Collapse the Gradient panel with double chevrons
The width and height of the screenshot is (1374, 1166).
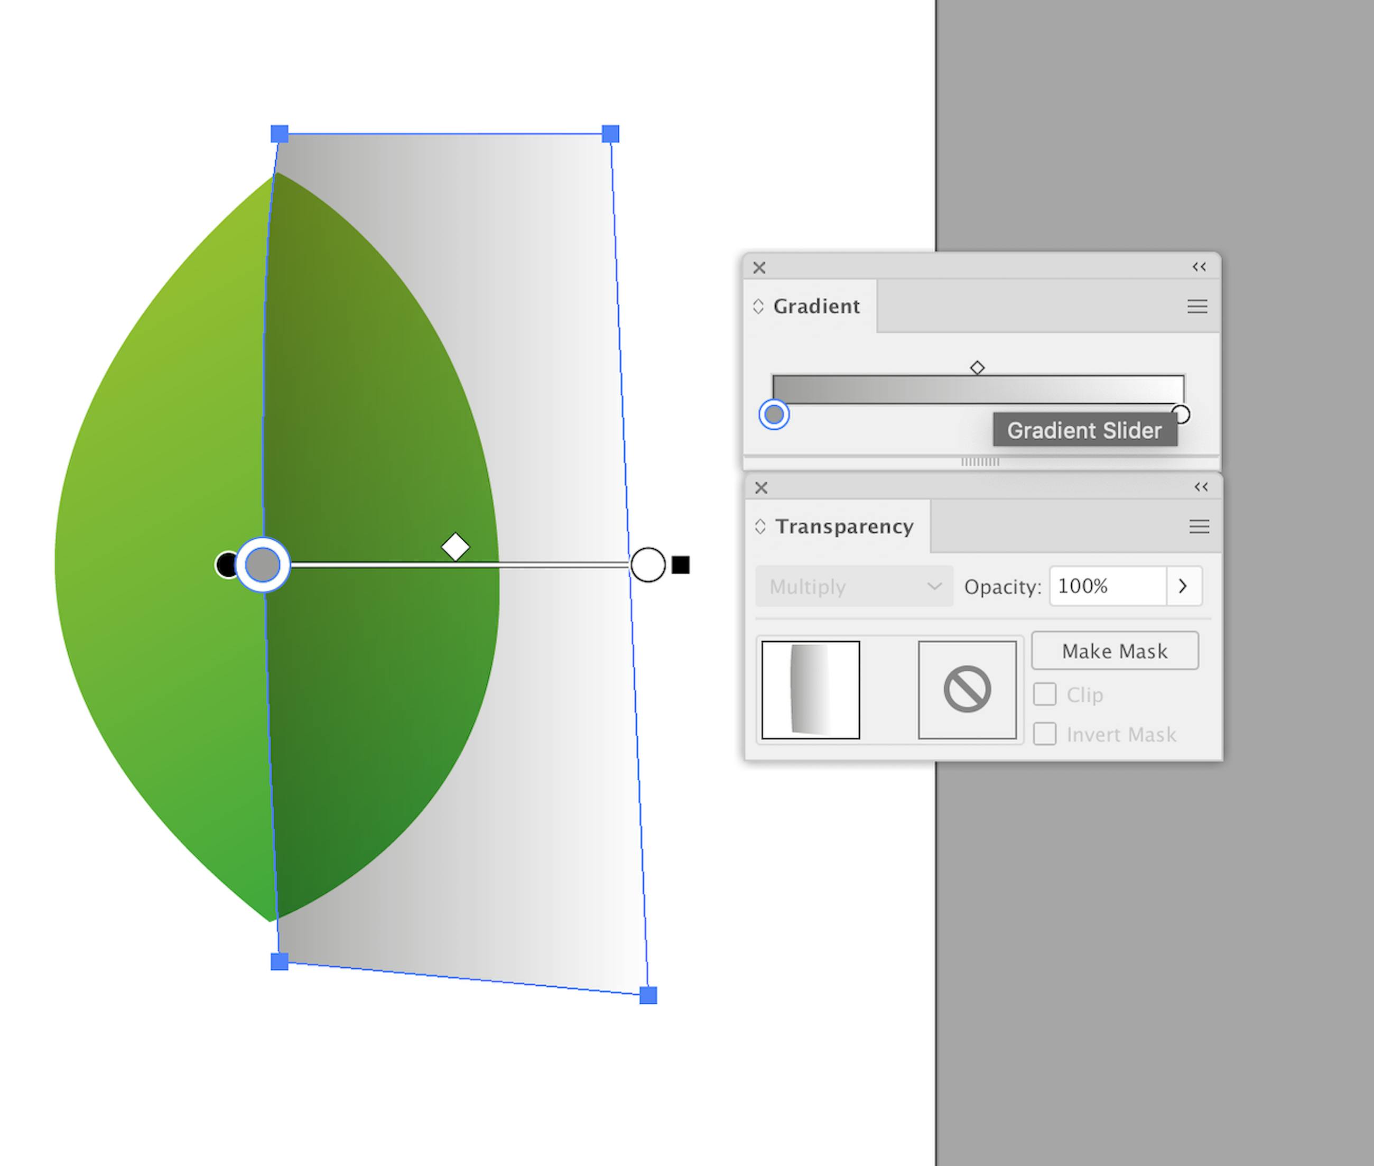[1200, 267]
